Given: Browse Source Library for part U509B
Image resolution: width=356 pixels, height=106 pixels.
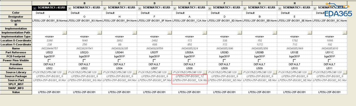Looking at the screenshot, I should (x=275, y=72).
